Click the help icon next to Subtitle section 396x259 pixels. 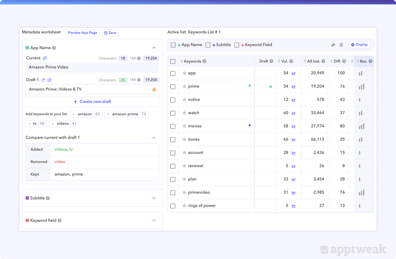tap(48, 198)
